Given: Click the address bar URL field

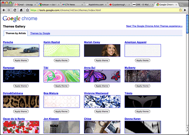Looking at the screenshot, I should (104, 10).
